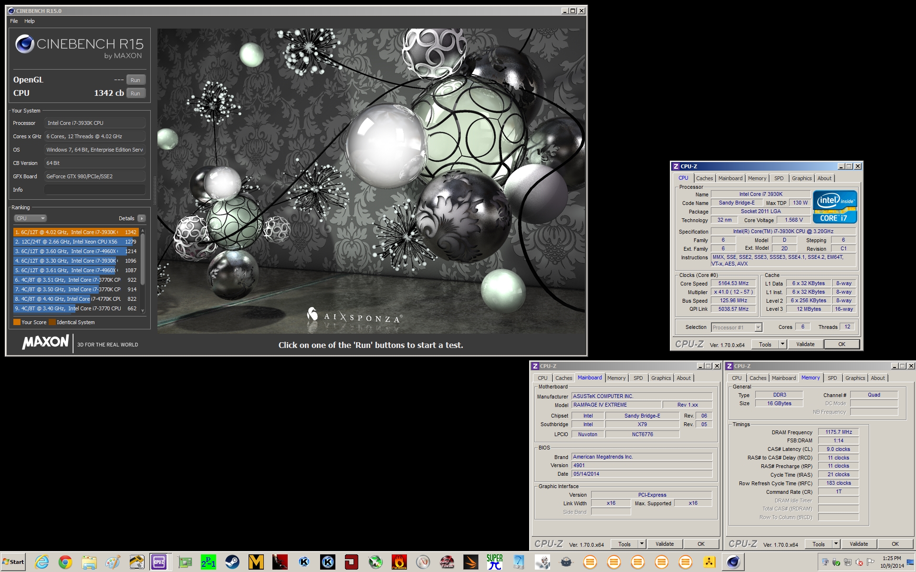Open Windows Explorer folder icon in taskbar
This screenshot has width=916, height=572.
tap(89, 562)
